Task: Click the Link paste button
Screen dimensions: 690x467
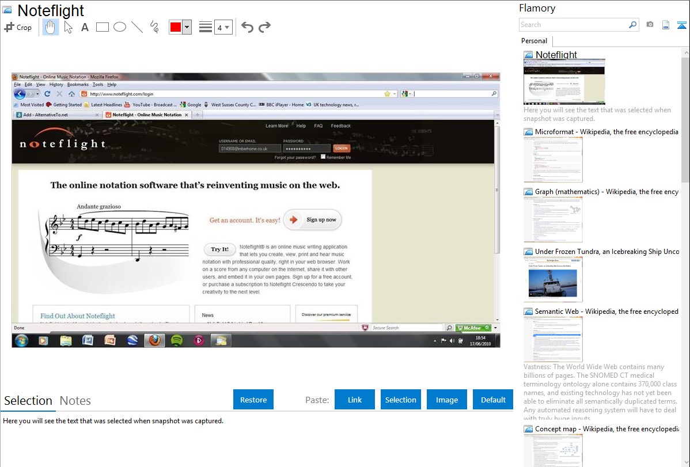Action: [x=355, y=400]
